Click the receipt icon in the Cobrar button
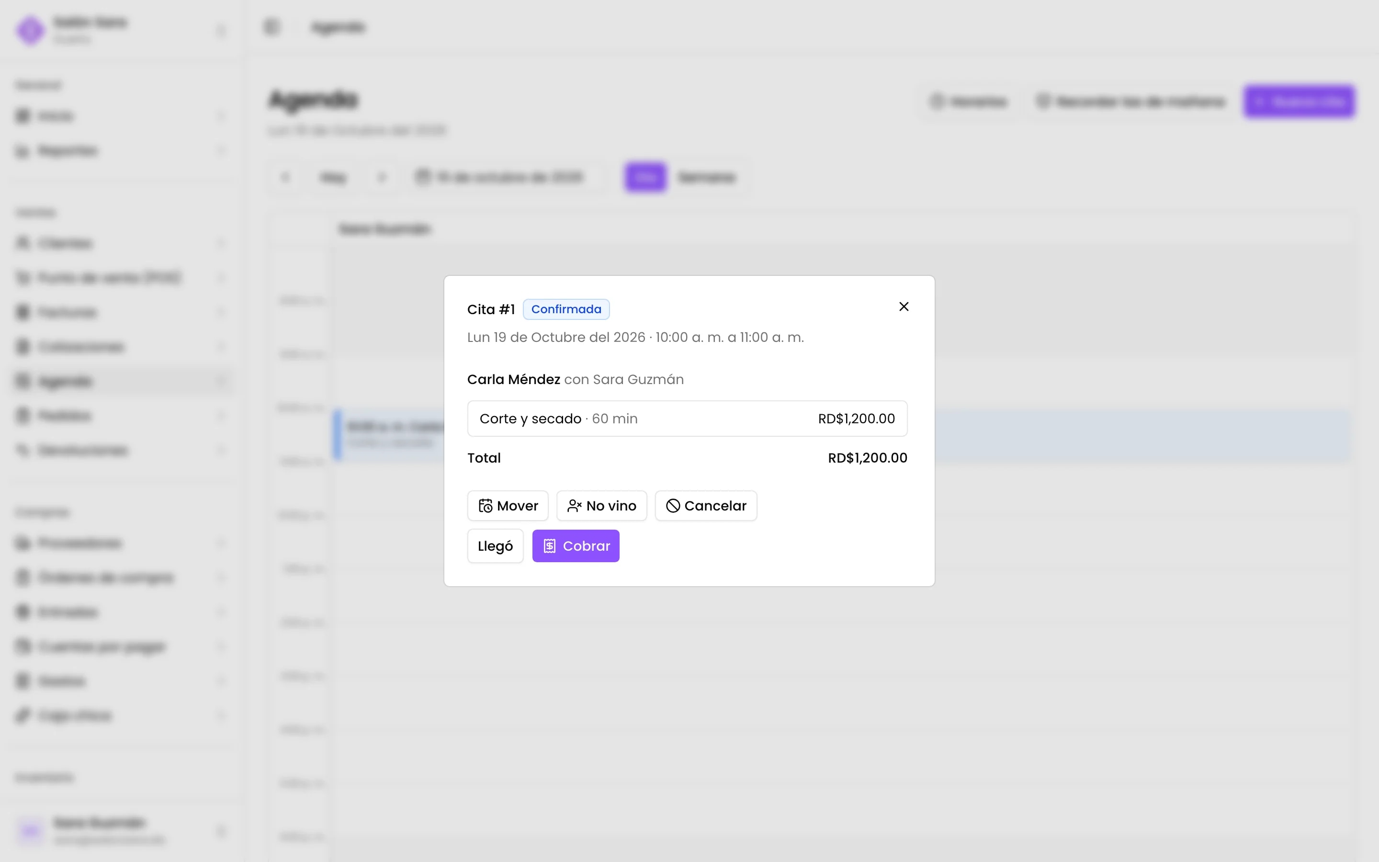 (549, 546)
